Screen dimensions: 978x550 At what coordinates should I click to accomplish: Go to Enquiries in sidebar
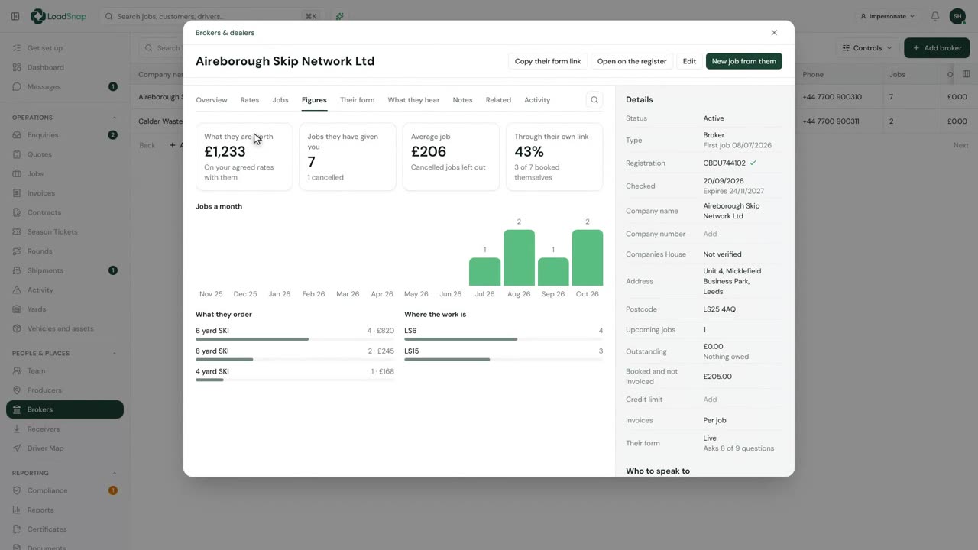point(64,135)
